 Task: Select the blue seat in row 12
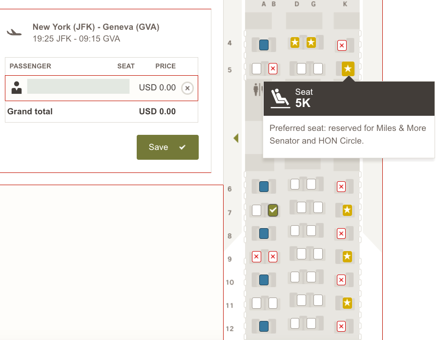(264, 326)
